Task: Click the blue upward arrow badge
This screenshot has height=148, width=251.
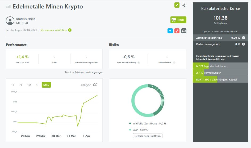Action: click(170, 31)
